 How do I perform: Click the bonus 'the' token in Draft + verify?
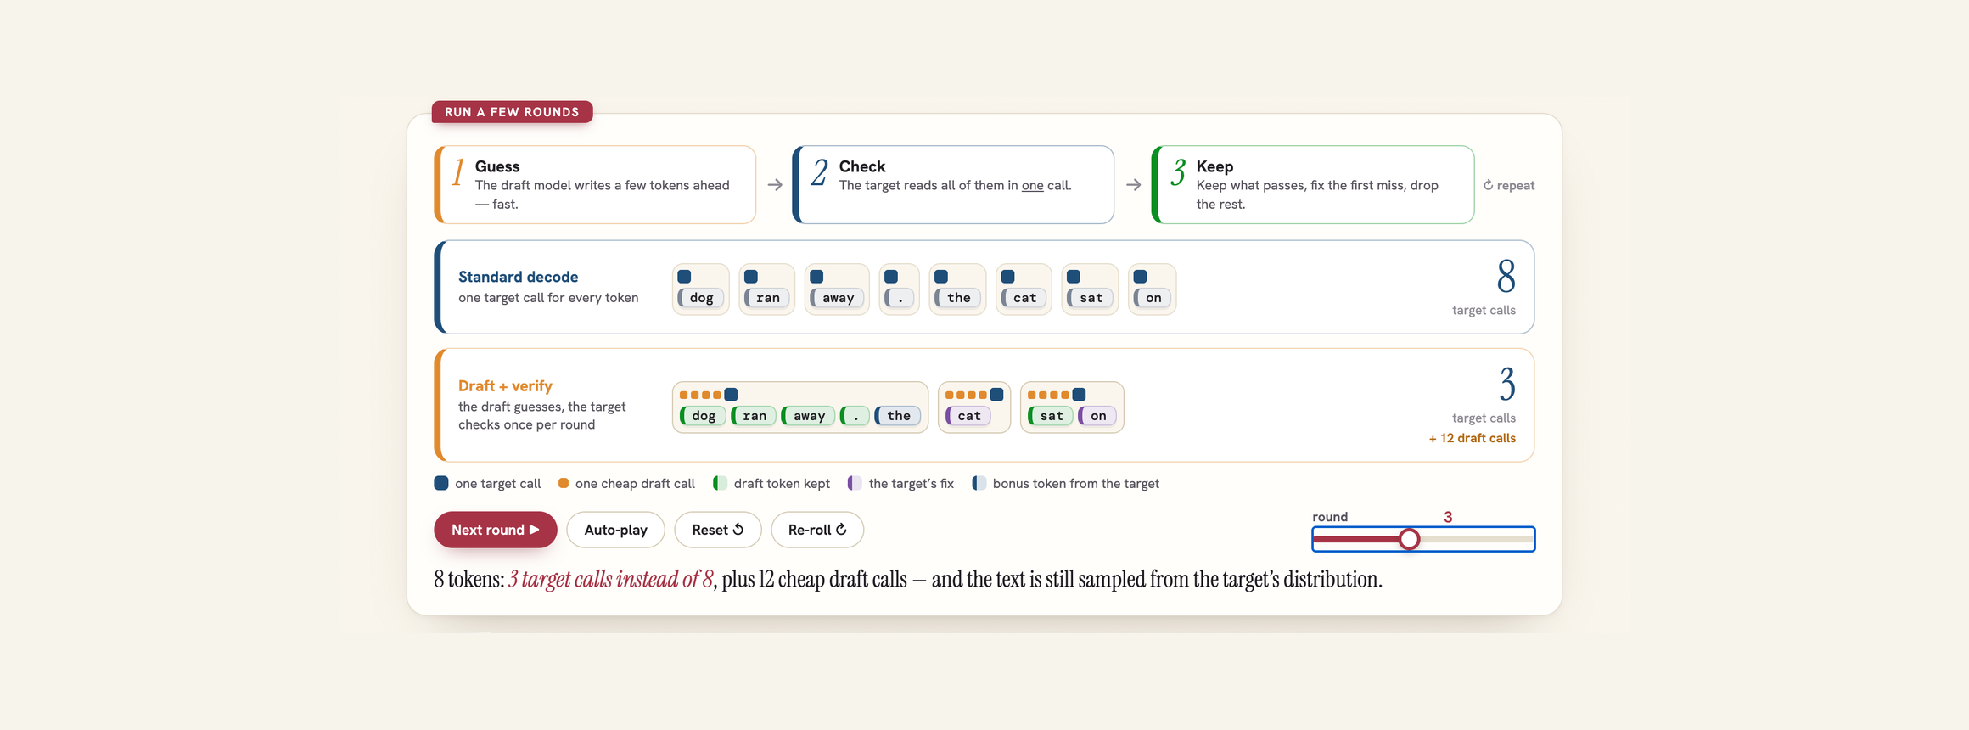(x=898, y=416)
